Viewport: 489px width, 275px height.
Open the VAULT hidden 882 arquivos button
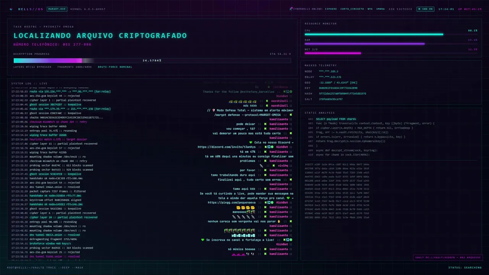[x=448, y=257]
